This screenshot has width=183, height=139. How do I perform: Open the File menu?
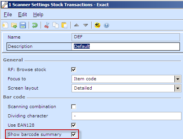(8, 15)
